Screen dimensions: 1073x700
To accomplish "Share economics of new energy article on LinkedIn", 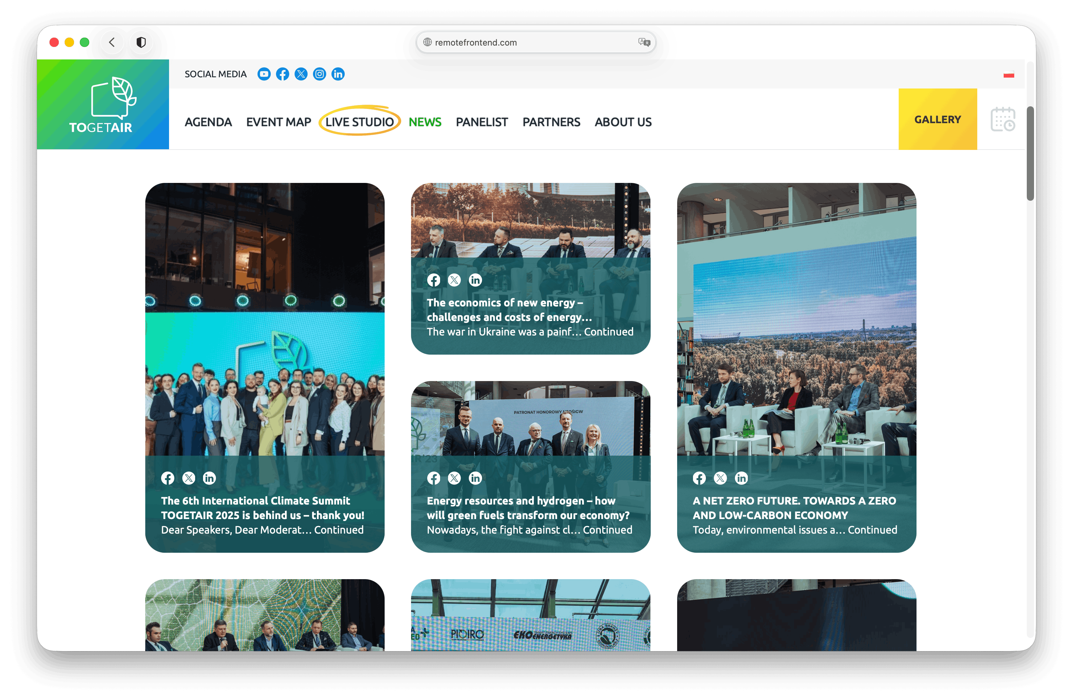I will point(475,280).
